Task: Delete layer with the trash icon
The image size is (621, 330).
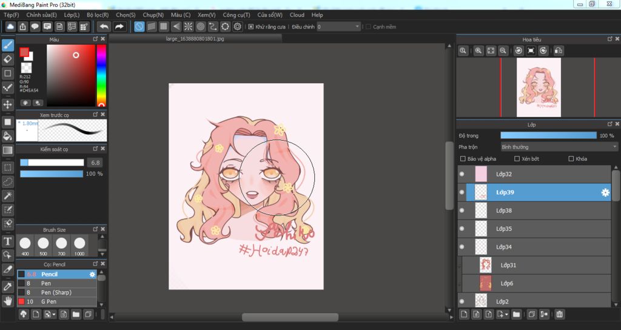Action: tap(559, 314)
